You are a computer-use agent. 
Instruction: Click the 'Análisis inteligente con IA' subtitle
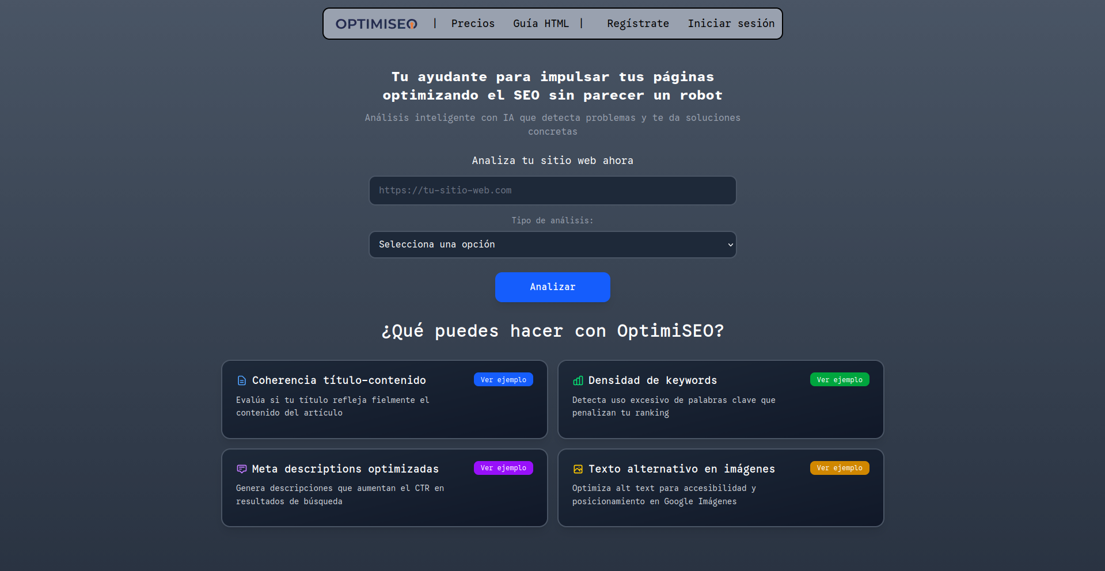pyautogui.click(x=553, y=124)
